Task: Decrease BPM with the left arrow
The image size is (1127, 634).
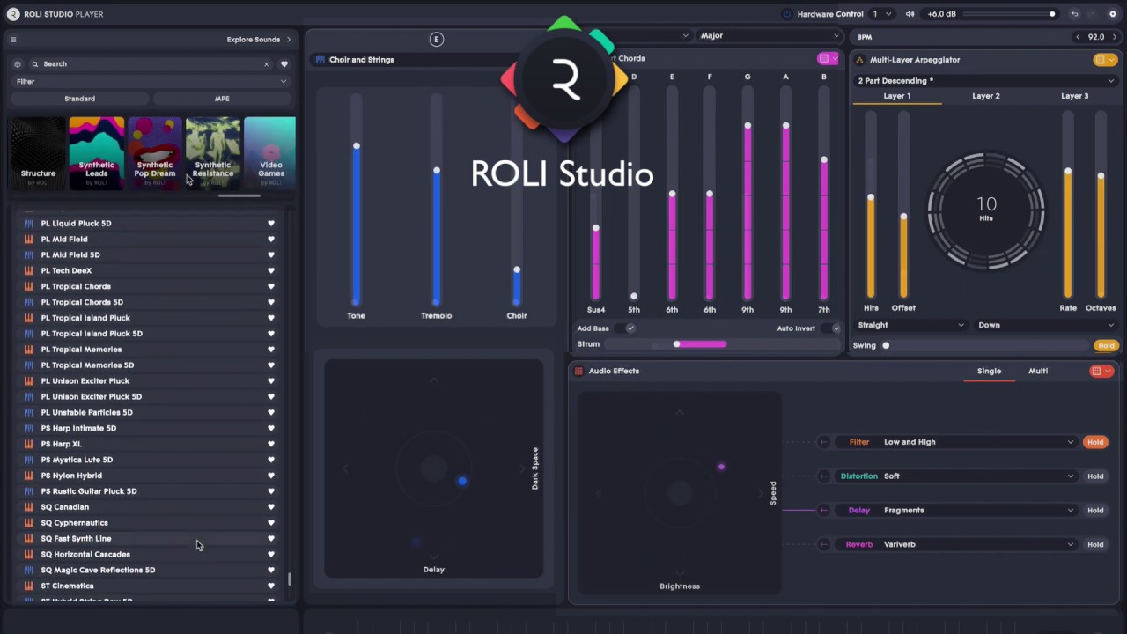Action: [x=1078, y=37]
